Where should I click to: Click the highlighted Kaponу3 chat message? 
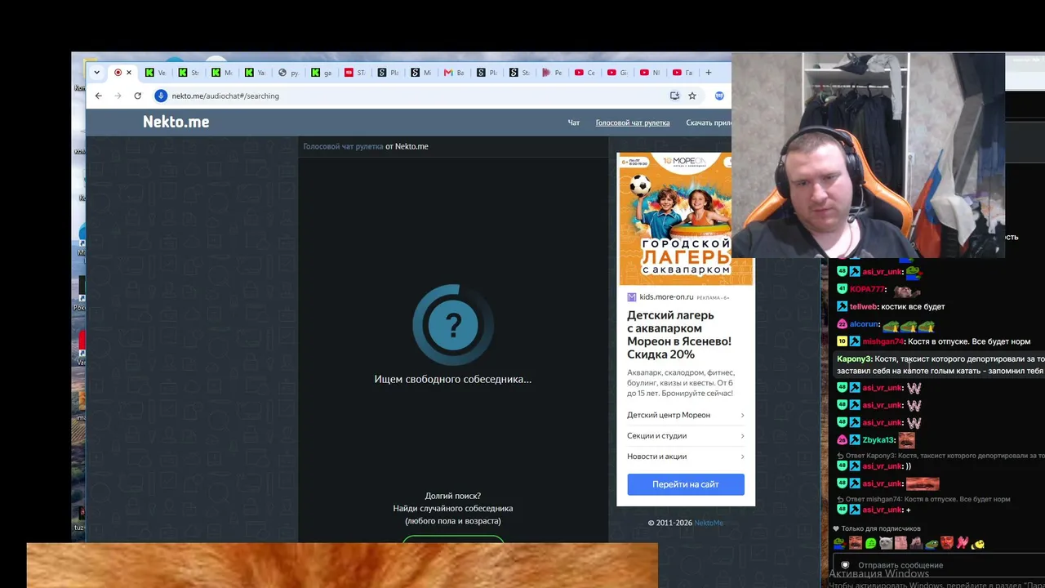pyautogui.click(x=939, y=365)
